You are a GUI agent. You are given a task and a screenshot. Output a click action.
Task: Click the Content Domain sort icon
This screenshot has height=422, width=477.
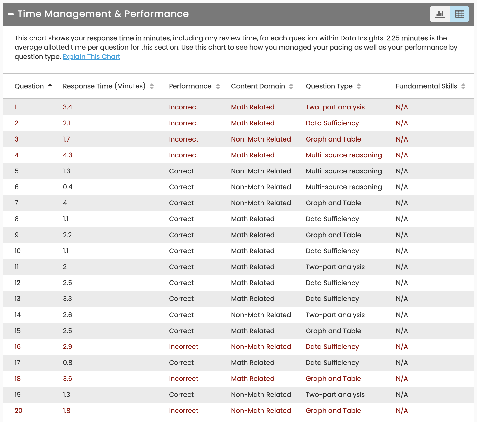[291, 86]
